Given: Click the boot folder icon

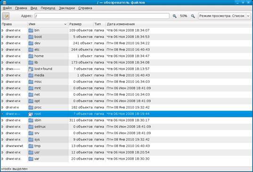Looking at the screenshot, I should point(31,37).
